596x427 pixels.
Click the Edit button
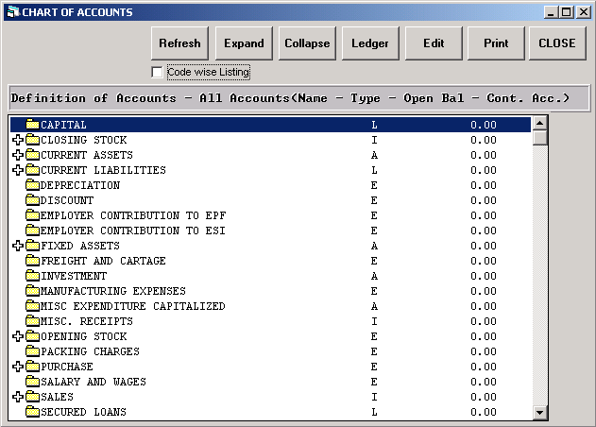point(434,43)
